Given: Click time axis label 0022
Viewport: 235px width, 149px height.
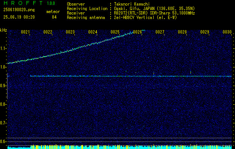Looking at the screenshot, I should [x=48, y=32].
